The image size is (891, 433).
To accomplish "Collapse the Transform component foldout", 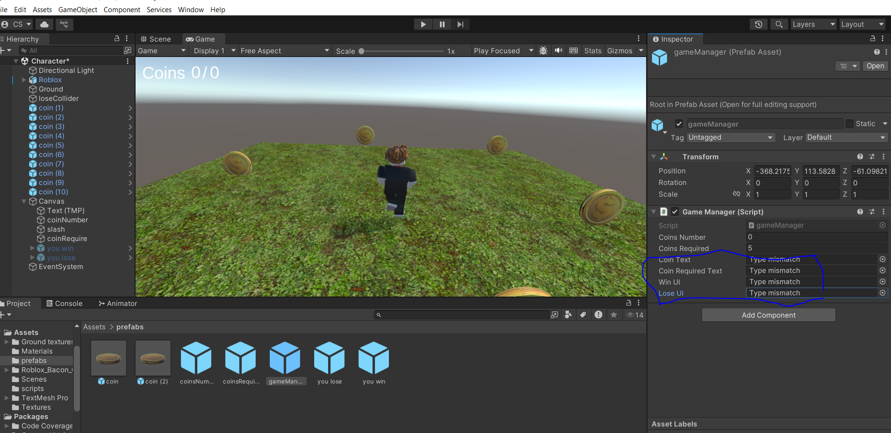I will click(x=654, y=156).
